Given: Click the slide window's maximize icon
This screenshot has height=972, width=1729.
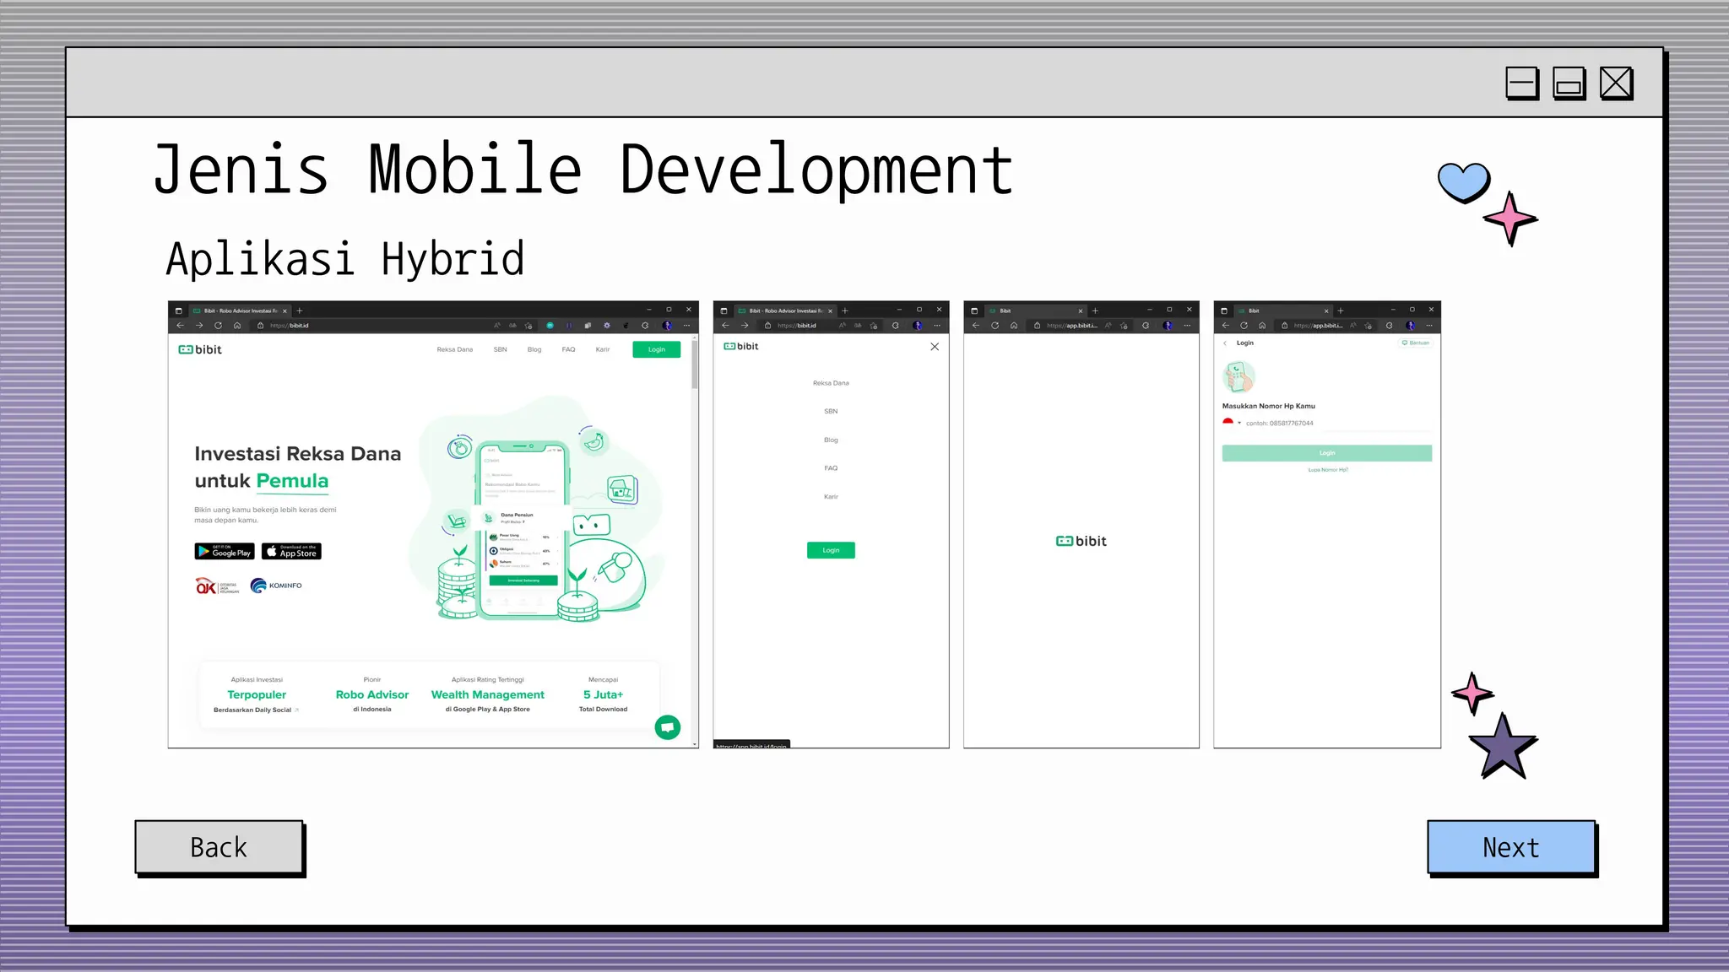Looking at the screenshot, I should tap(1569, 84).
